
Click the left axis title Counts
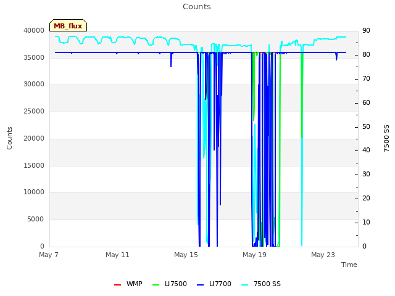point(9,138)
